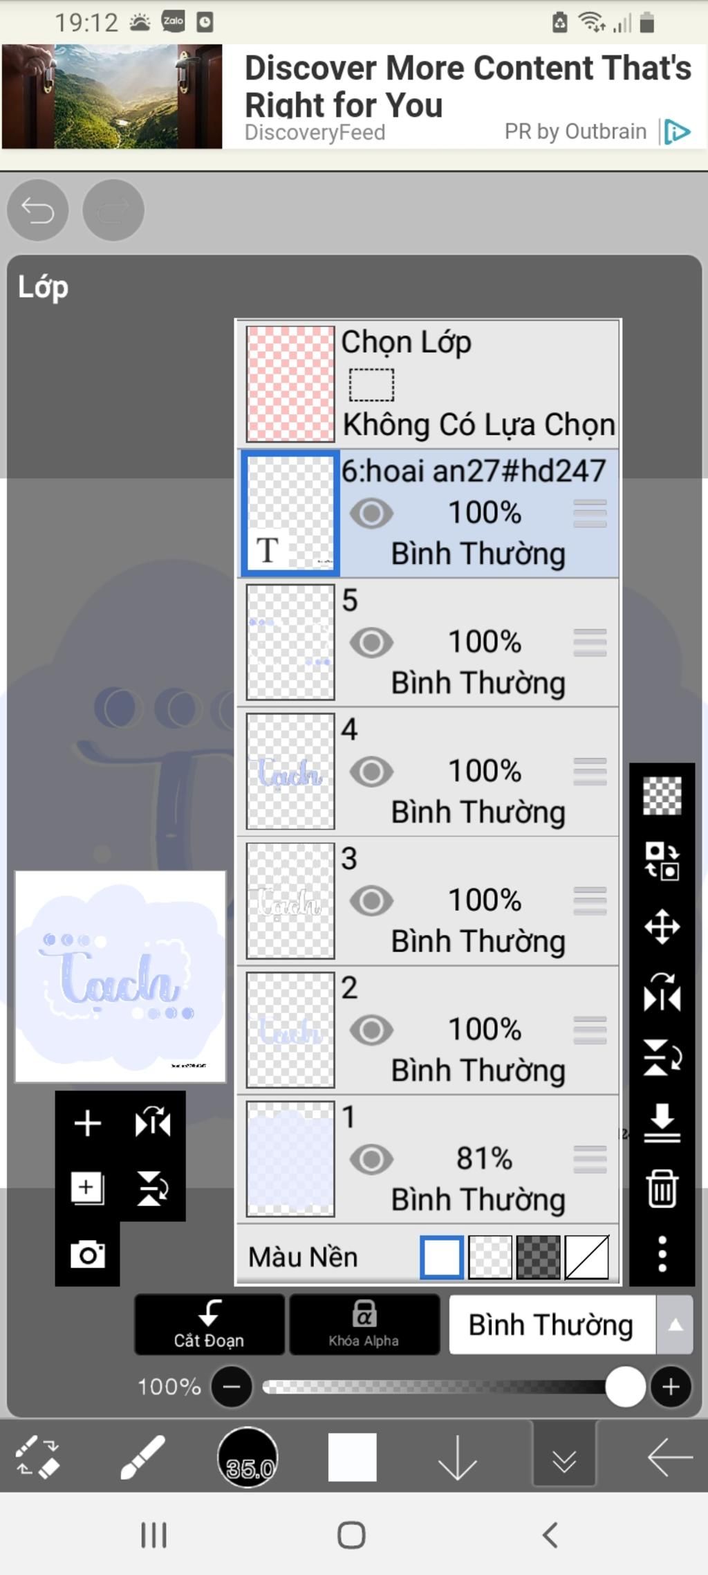Select layer 3 in the list
The height and width of the screenshot is (1575, 708).
tap(428, 901)
